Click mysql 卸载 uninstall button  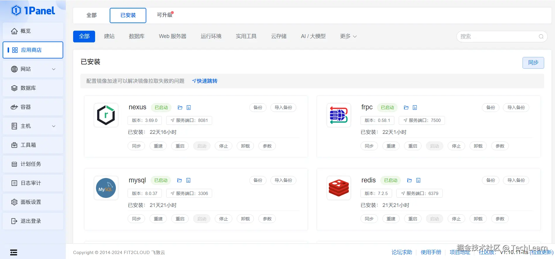pos(245,219)
